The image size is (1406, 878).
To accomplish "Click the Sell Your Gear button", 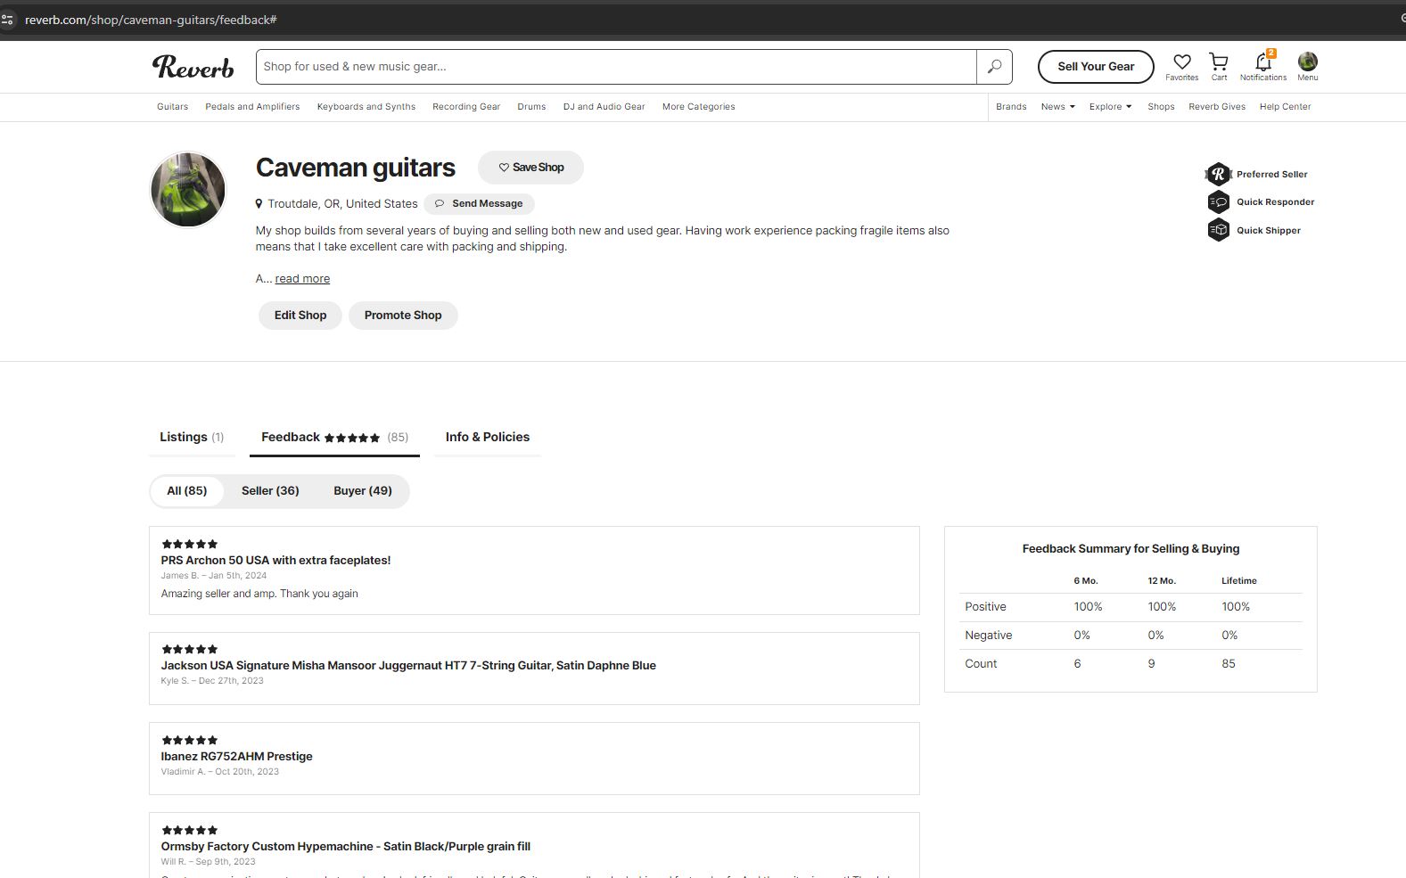I will pyautogui.click(x=1096, y=67).
